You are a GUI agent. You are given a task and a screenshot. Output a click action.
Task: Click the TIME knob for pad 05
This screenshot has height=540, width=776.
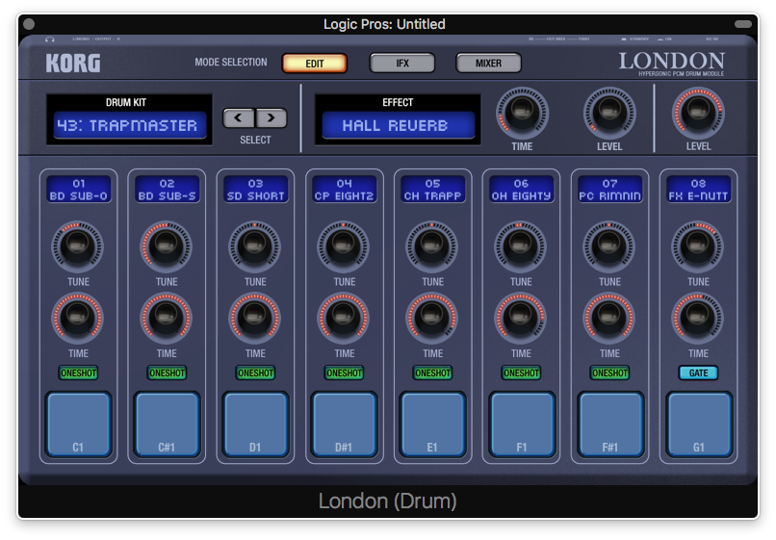(x=432, y=317)
